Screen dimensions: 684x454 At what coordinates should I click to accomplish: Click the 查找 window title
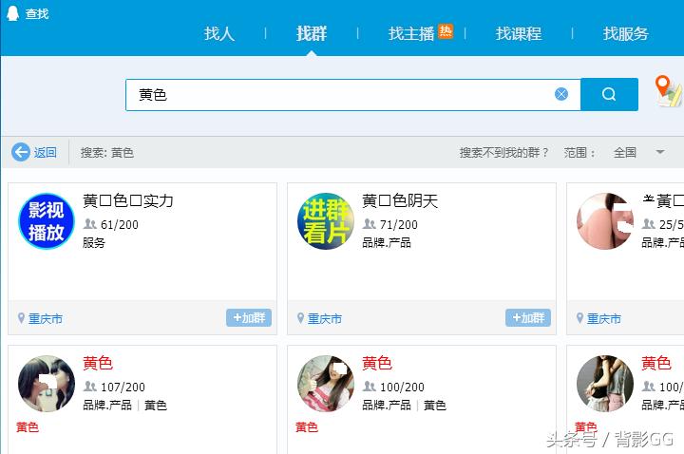[37, 13]
